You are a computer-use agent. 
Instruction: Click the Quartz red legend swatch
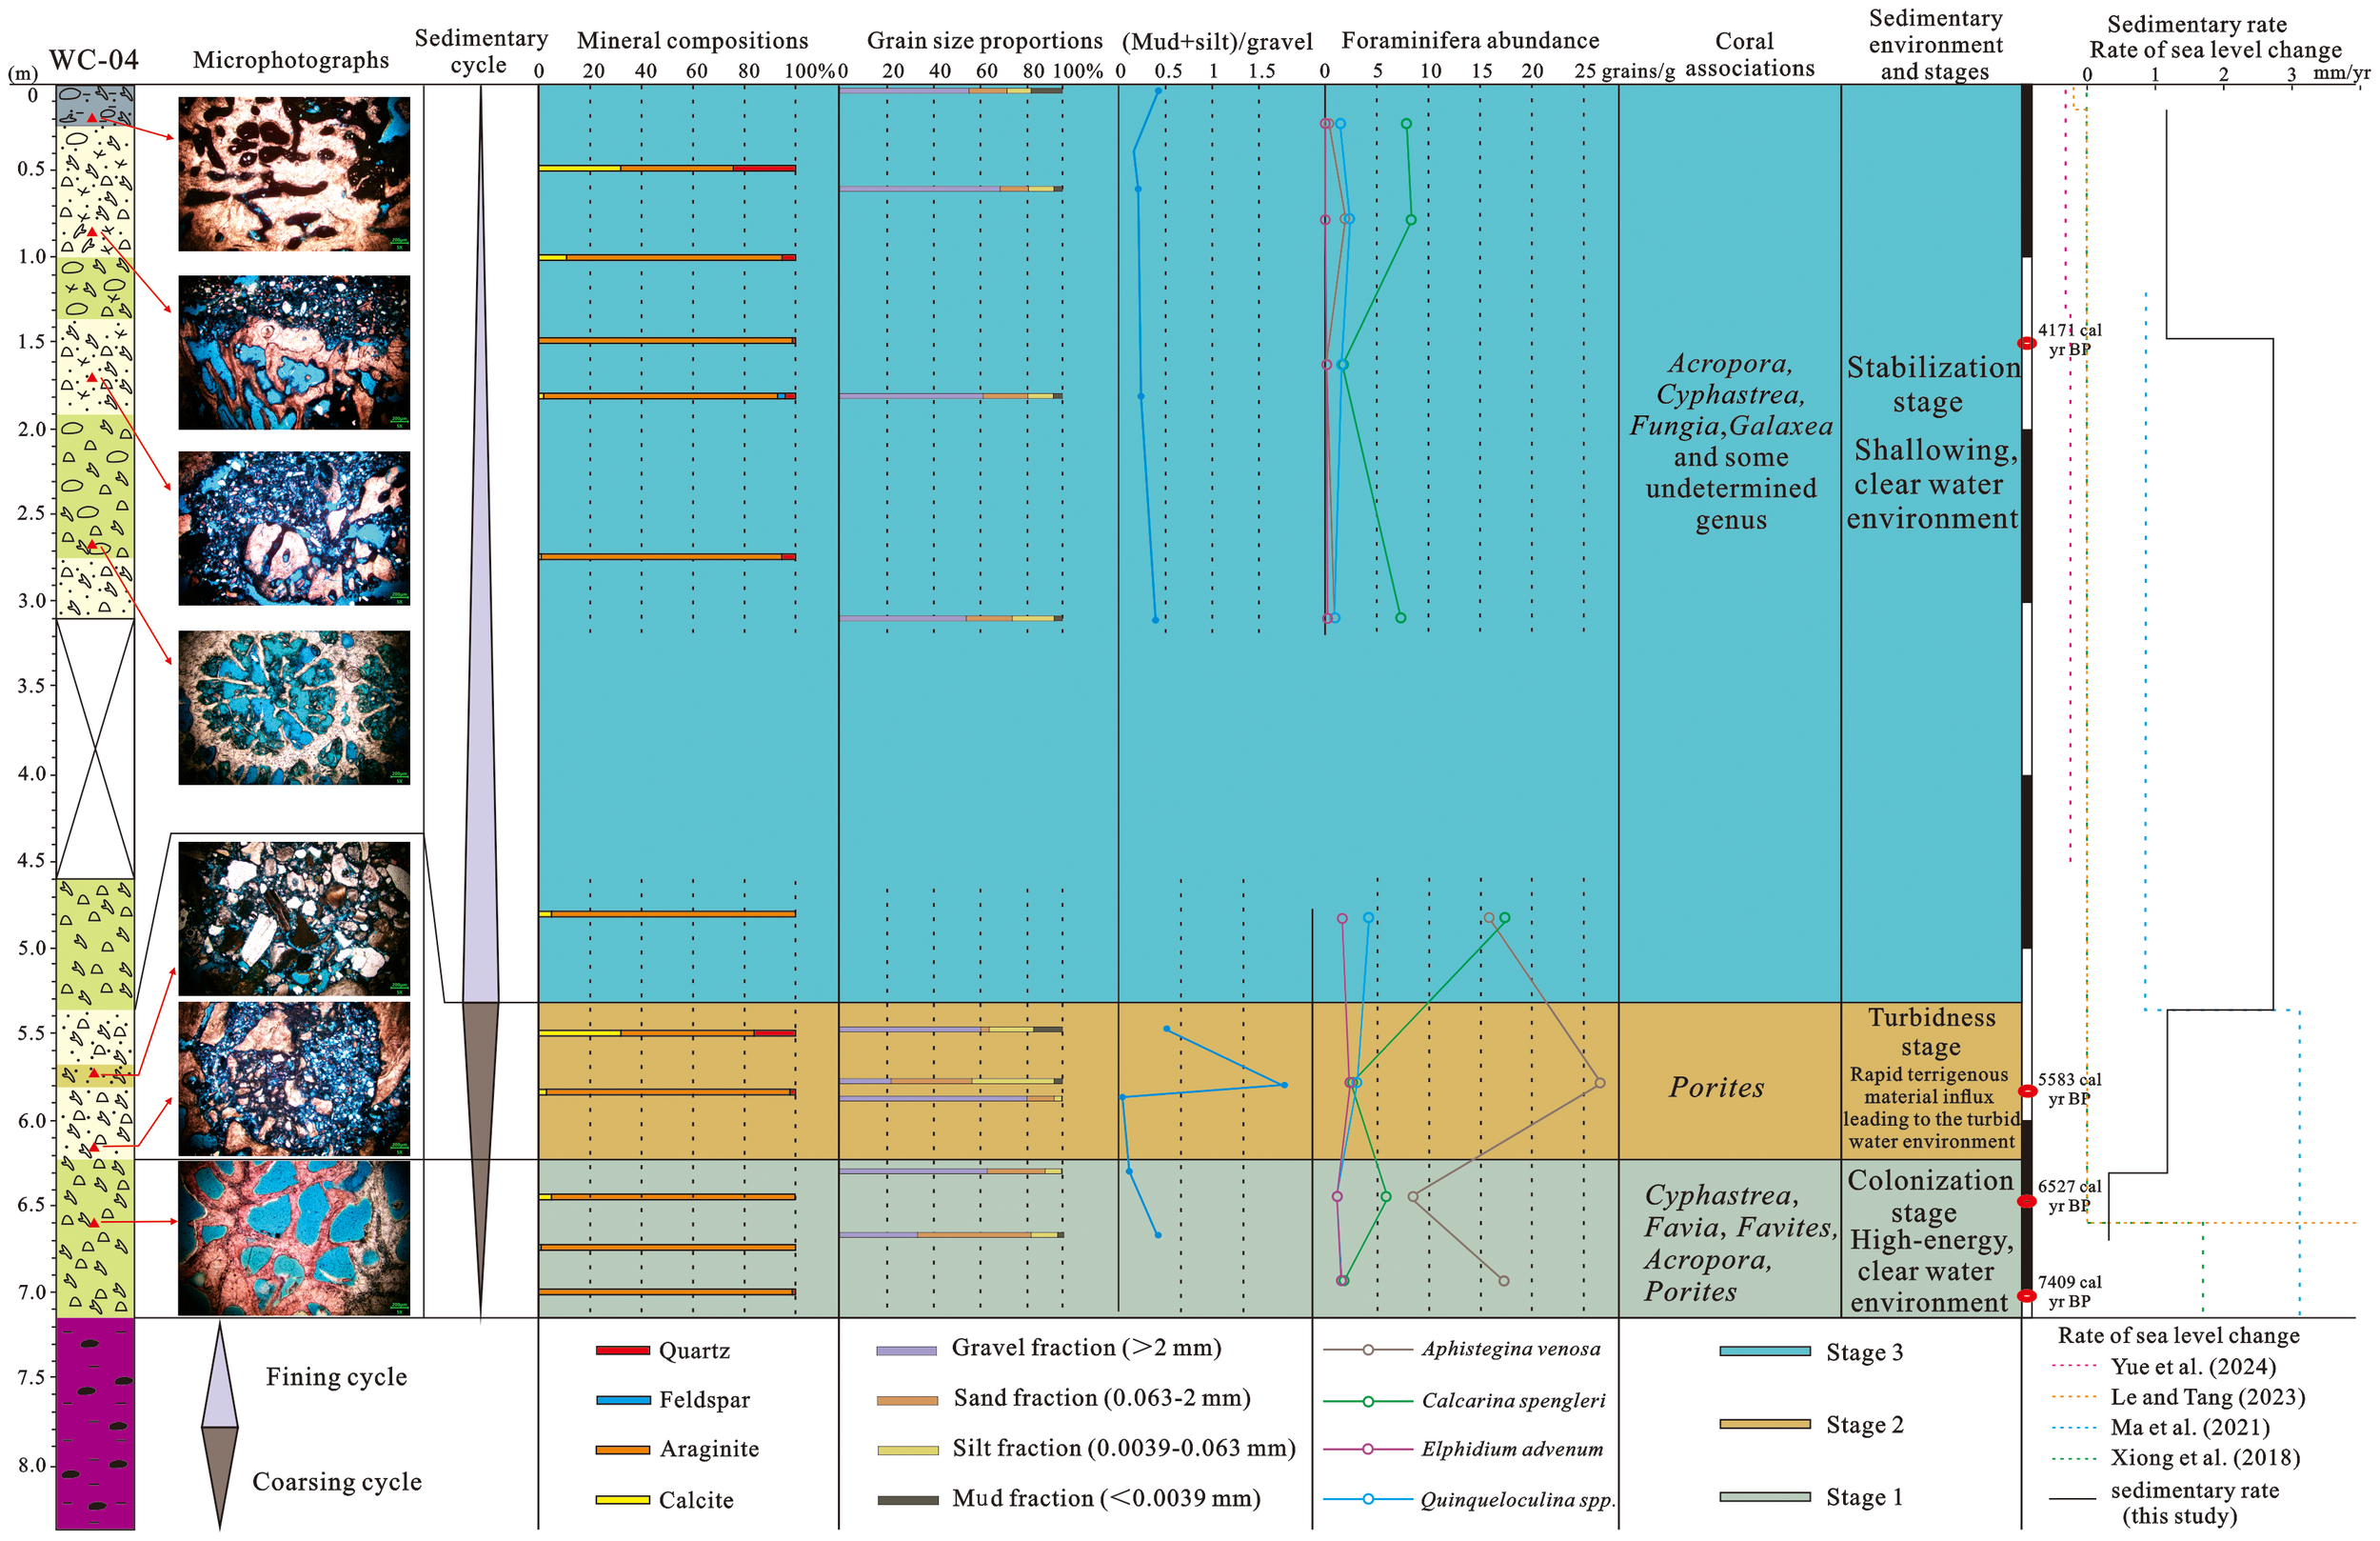[x=622, y=1351]
